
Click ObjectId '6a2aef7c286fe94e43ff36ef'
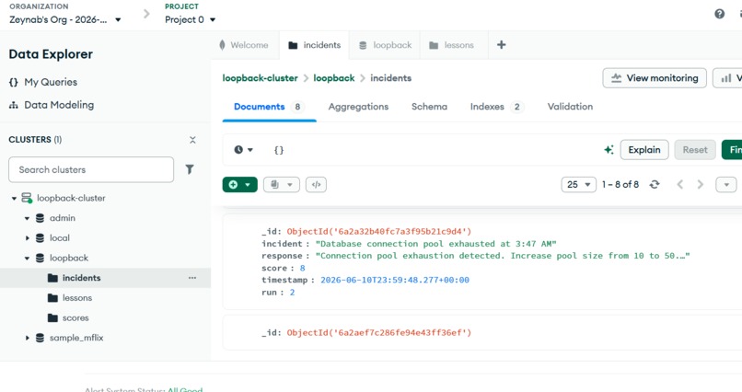click(x=379, y=332)
